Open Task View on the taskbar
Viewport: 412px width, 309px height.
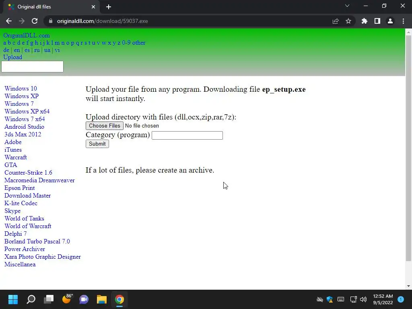pyautogui.click(x=49, y=299)
